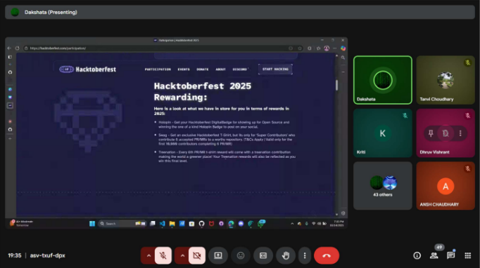Open the Events nav item
Screen dimensions: 480x268
pos(184,69)
